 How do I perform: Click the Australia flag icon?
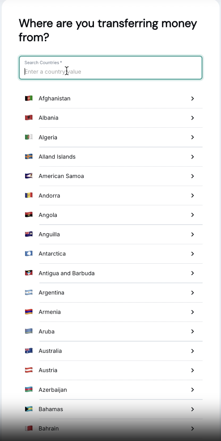point(28,351)
